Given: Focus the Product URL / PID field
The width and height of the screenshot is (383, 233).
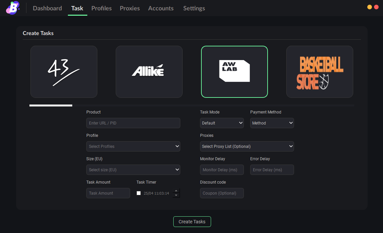Looking at the screenshot, I should [133, 123].
